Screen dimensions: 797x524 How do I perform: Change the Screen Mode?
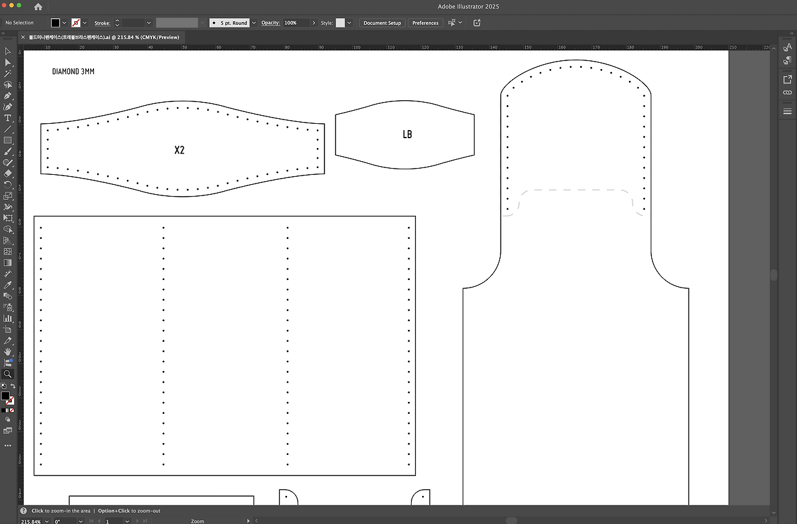pyautogui.click(x=8, y=431)
